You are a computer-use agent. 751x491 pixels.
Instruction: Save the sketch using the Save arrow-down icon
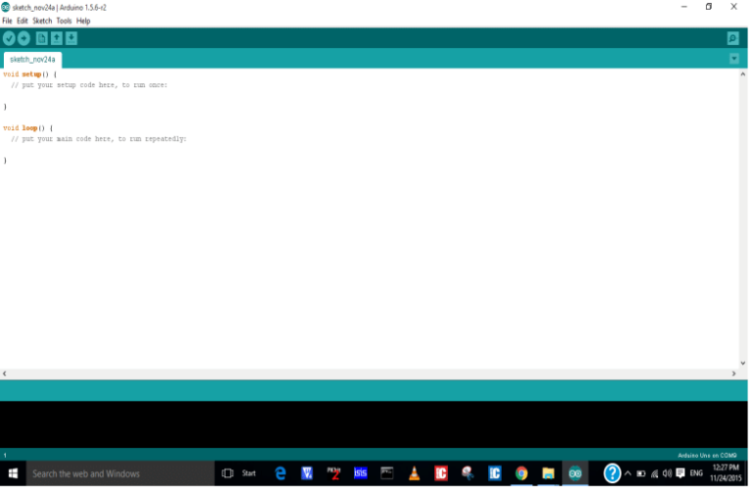(x=71, y=38)
